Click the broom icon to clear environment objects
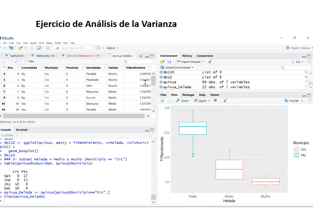315x209 pixels. [210, 62]
